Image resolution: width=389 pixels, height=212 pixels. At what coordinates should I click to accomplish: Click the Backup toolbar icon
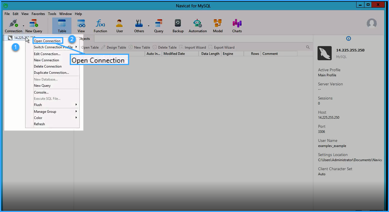[x=178, y=24]
